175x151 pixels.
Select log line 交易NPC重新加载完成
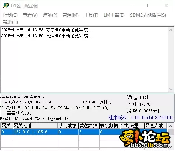click(x=47, y=30)
